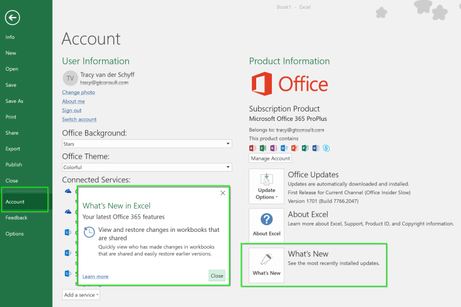Click the Update Options icon button

click(x=266, y=186)
